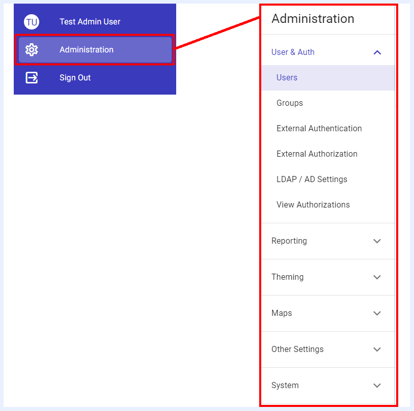Screen dimensions: 414x411
Task: Click the User & Auth section title
Action: pos(293,52)
